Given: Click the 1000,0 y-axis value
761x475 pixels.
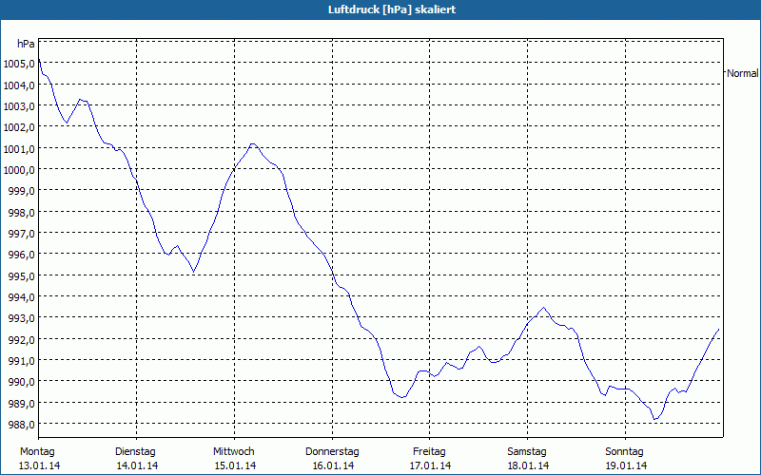Looking at the screenshot, I should tap(18, 170).
